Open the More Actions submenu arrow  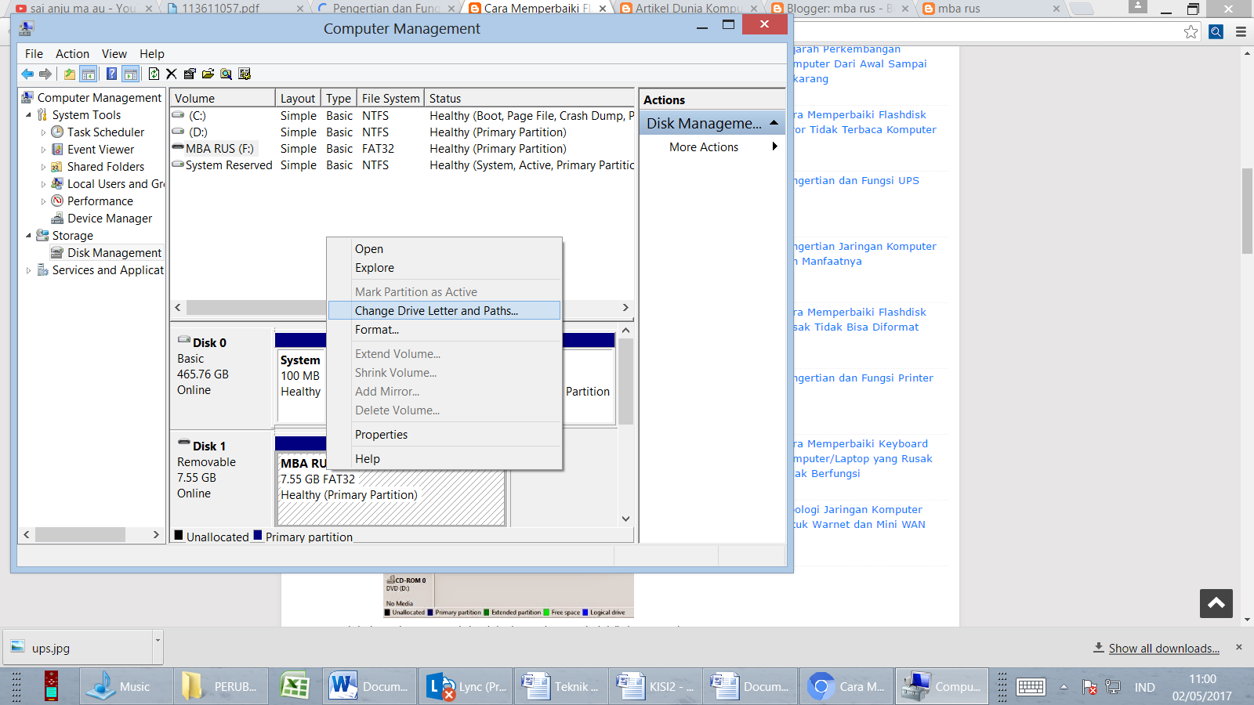pyautogui.click(x=774, y=146)
